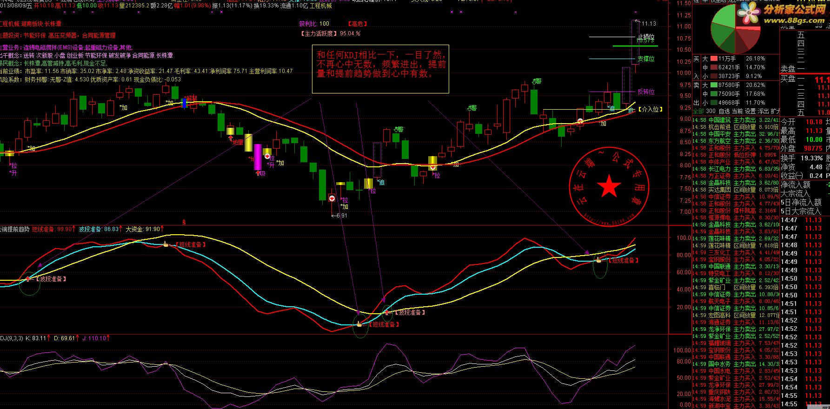This screenshot has width=830, height=409.
Task: Click the red plus marker near 【介入位】 line
Action: click(x=580, y=122)
